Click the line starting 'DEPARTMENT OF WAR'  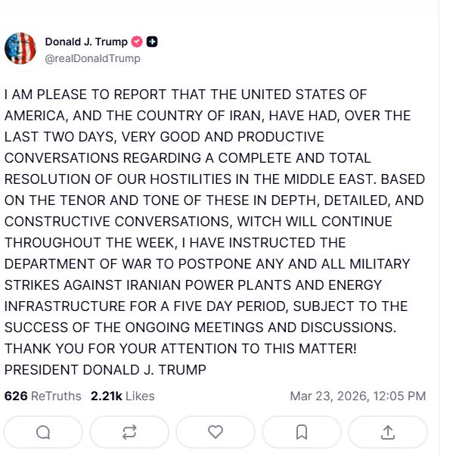click(207, 264)
